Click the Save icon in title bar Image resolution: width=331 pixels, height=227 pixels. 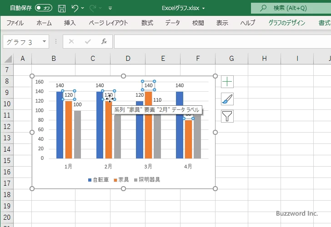click(62, 8)
